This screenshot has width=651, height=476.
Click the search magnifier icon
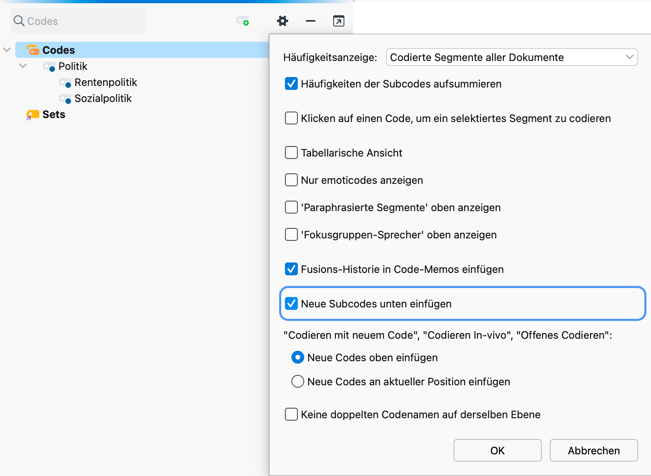19,21
